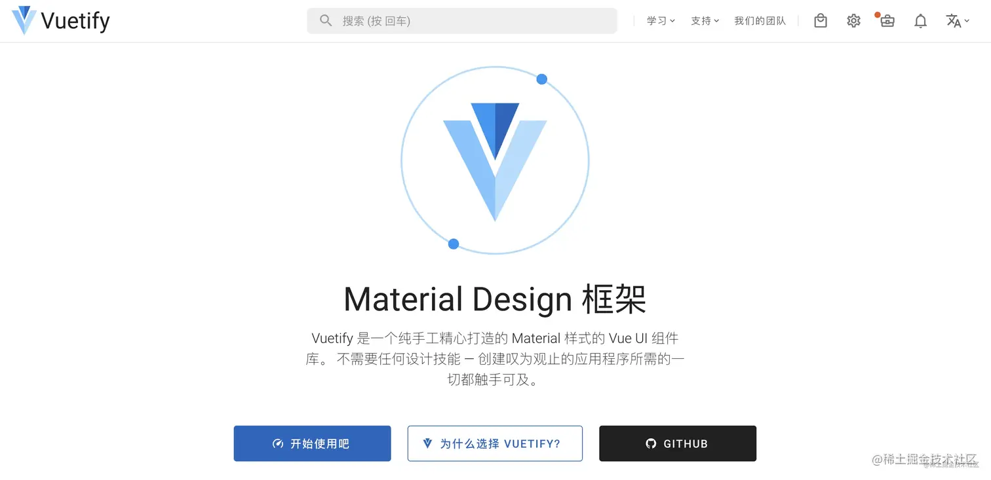
Task: Click the 开始使用吧 button
Action: coord(312,443)
